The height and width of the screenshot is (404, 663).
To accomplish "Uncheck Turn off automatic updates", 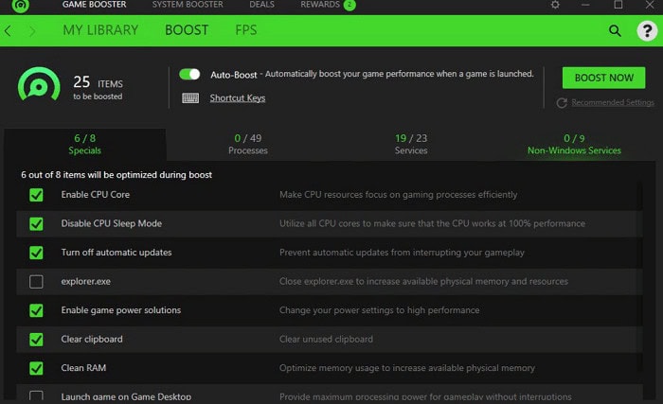I will click(x=36, y=253).
